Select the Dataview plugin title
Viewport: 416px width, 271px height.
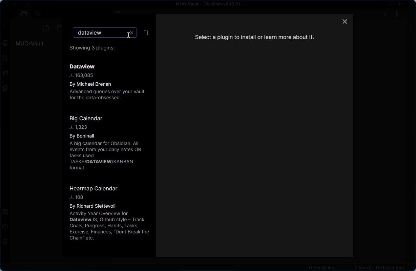pyautogui.click(x=82, y=66)
